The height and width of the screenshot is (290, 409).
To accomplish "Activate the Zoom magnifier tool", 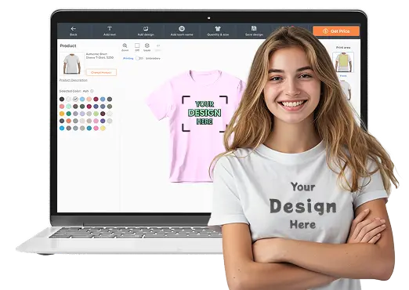I will click(125, 47).
